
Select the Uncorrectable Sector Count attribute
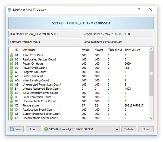pos(40,118)
